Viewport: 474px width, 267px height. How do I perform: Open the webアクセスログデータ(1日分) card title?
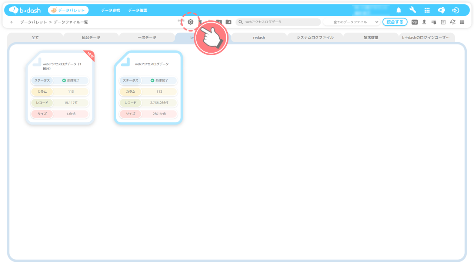62,66
